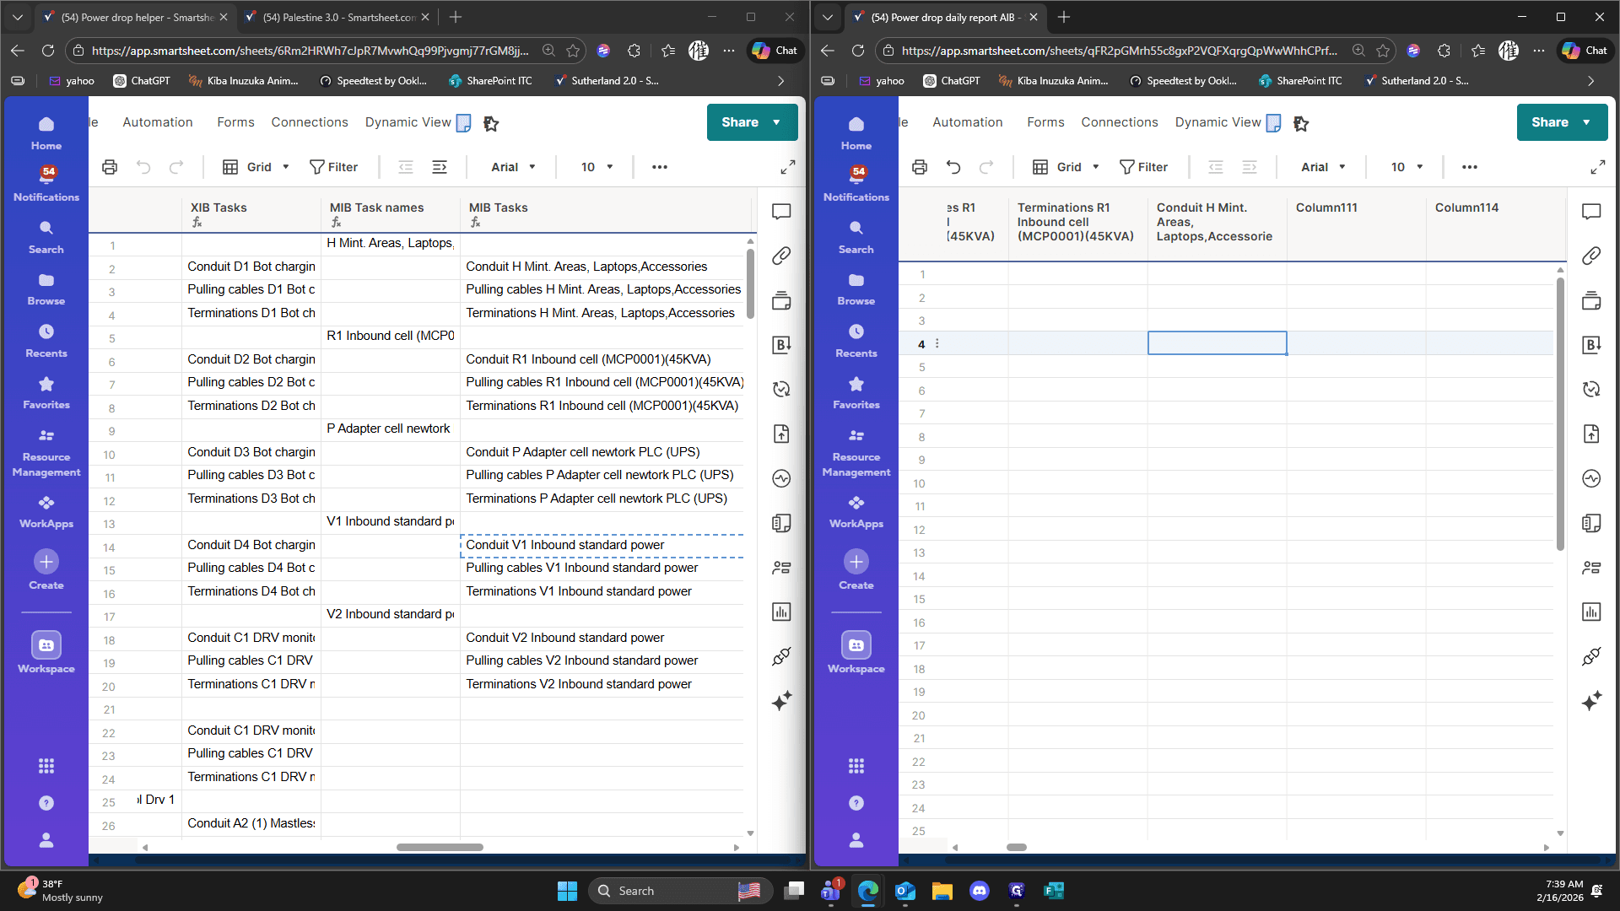This screenshot has height=911, width=1620.
Task: Open Conversations panel icon in left window
Action: pyautogui.click(x=781, y=211)
